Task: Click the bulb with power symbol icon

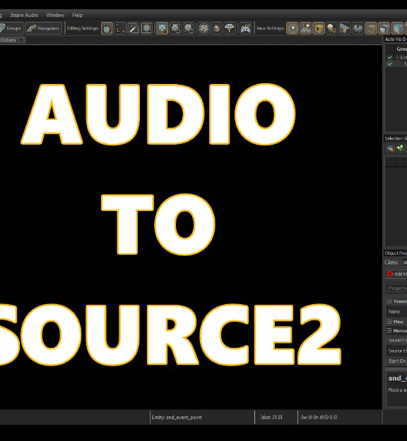Action: point(332,28)
